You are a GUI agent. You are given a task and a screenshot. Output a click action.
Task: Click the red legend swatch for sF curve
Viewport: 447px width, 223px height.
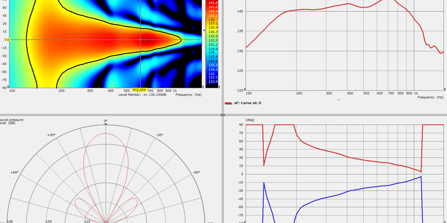click(228, 103)
